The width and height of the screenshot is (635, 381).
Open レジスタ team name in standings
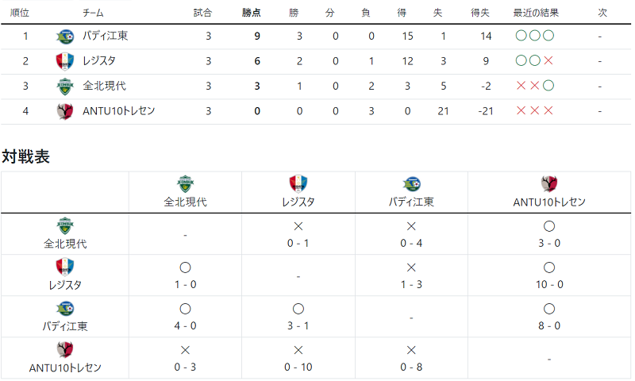[x=99, y=61]
